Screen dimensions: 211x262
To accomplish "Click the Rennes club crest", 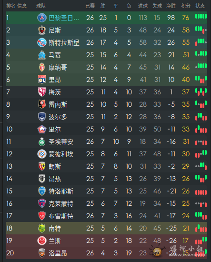I will tap(42, 104).
